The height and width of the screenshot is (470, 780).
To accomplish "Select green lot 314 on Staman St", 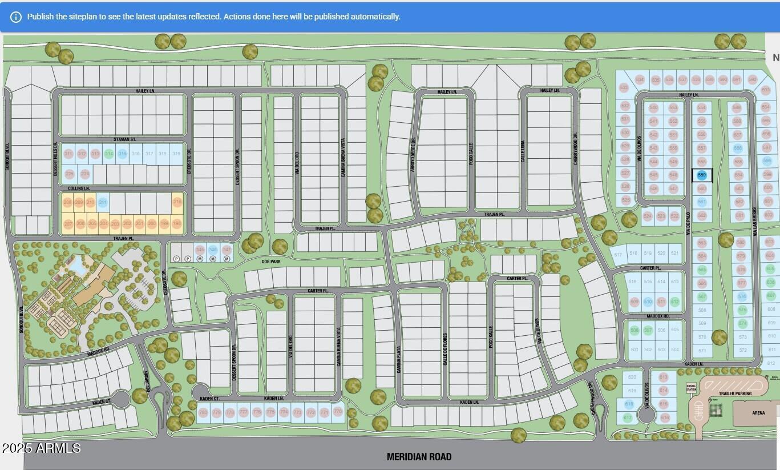I will [x=108, y=153].
